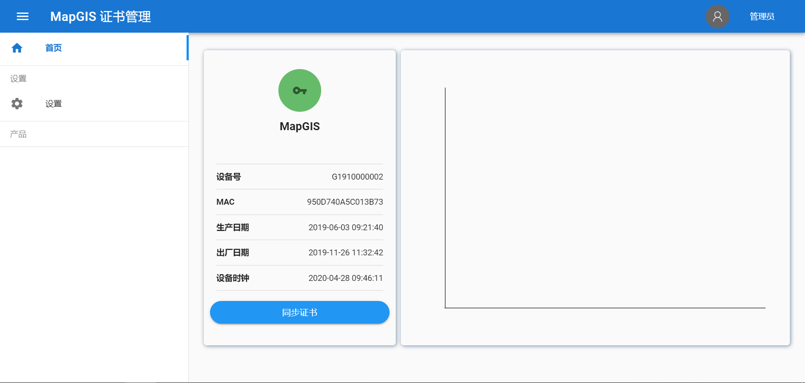The image size is (805, 383).
Task: Click the 设置 section header label
Action: tap(18, 79)
